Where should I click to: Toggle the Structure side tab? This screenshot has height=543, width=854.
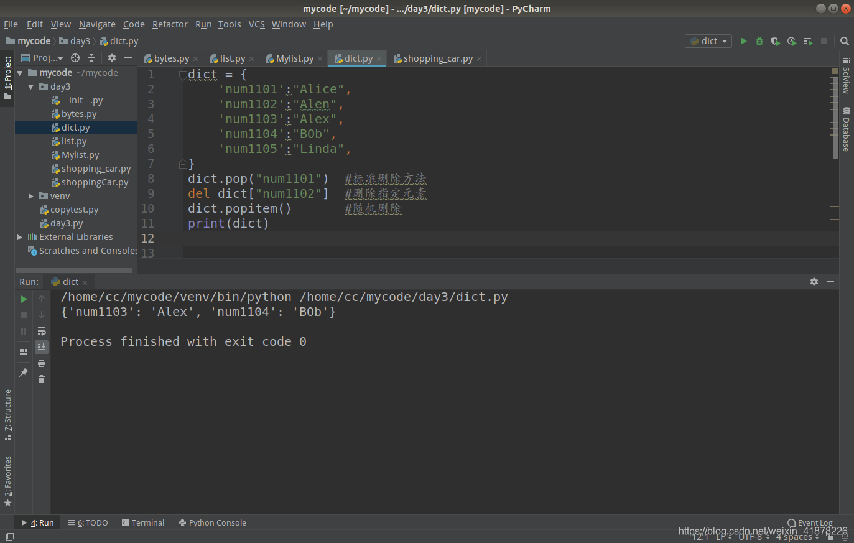pos(7,415)
